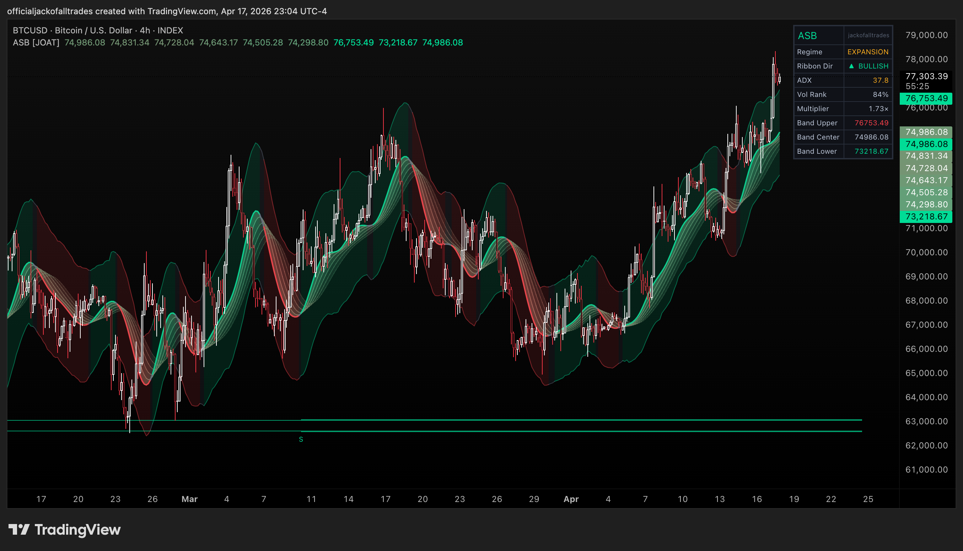963x551 pixels.
Task: Click the EXPANSION regime value
Action: (868, 52)
